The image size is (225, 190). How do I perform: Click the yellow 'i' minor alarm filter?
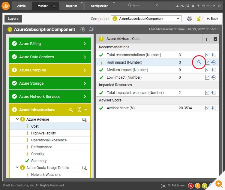(205, 186)
